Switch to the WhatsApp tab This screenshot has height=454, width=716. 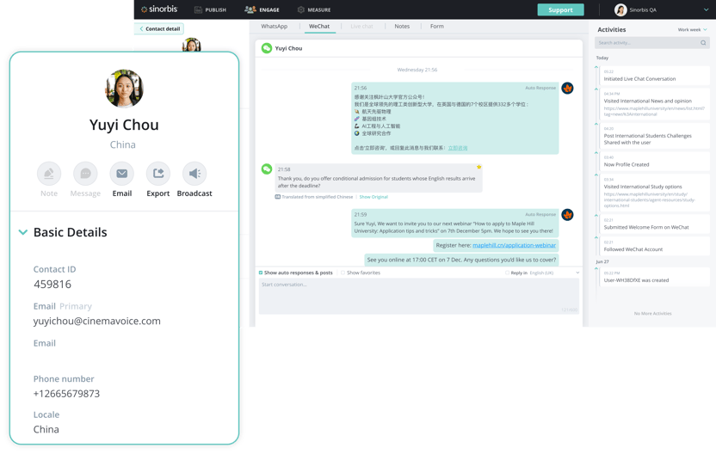point(274,27)
